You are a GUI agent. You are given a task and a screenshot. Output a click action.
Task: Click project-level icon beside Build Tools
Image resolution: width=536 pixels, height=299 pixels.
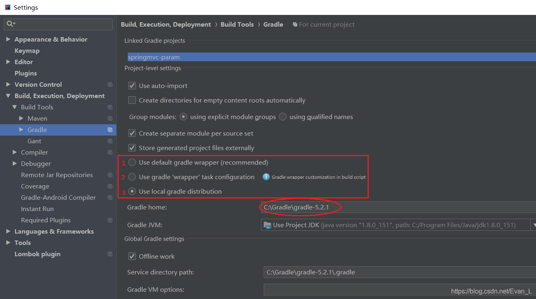click(110, 107)
